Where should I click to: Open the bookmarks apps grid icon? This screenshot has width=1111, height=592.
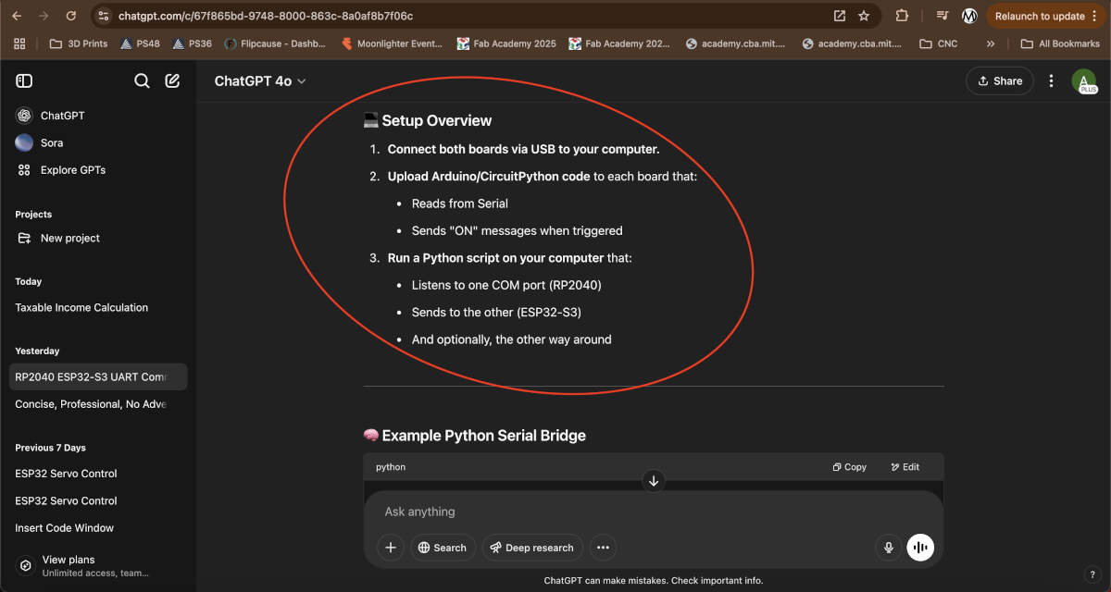coord(20,43)
